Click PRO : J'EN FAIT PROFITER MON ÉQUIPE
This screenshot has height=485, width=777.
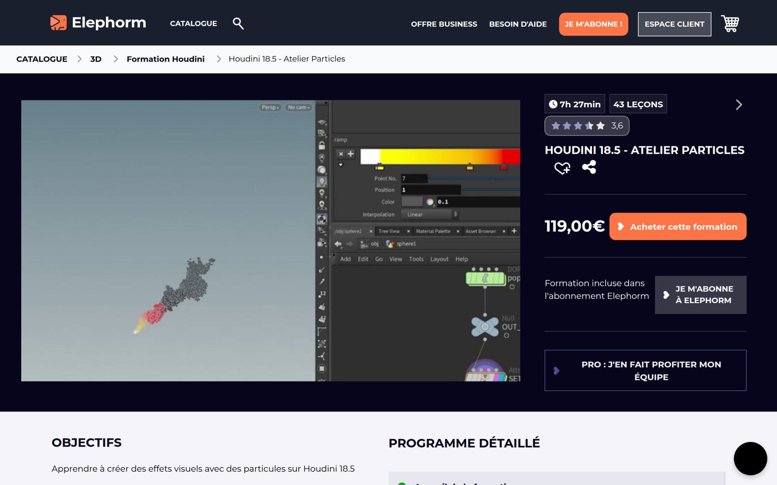click(x=645, y=371)
